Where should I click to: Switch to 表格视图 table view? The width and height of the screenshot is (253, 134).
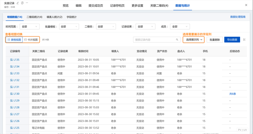pyautogui.click(x=14, y=40)
